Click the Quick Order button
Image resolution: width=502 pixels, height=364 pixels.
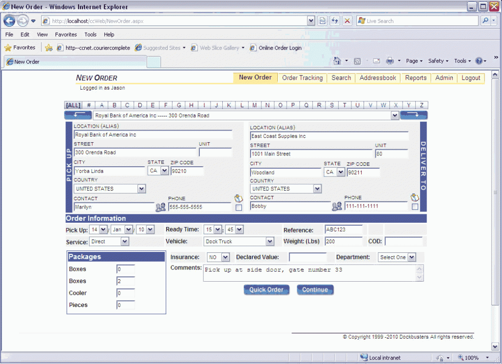(266, 290)
